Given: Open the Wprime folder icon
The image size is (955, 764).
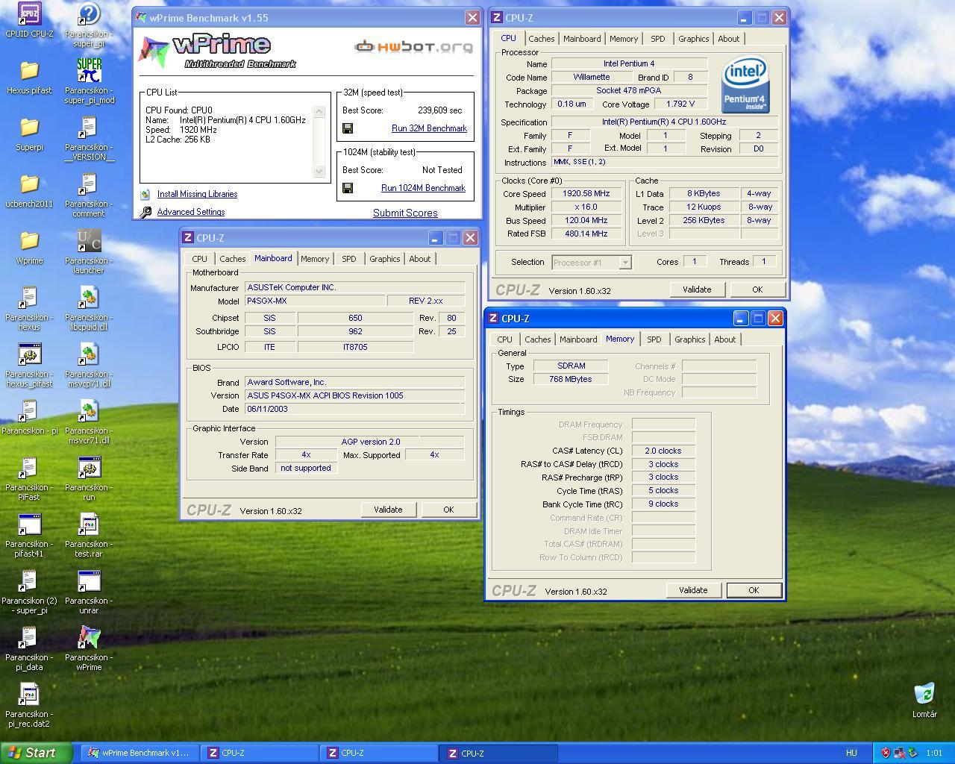Looking at the screenshot, I should [x=29, y=246].
